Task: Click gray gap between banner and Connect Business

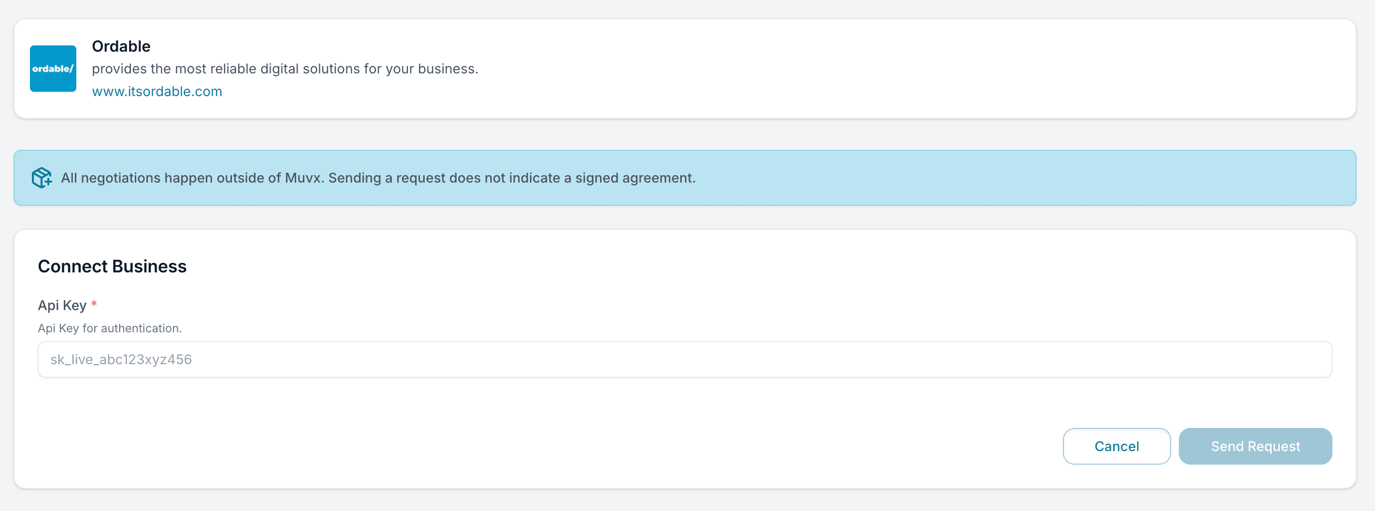Action: [684, 218]
